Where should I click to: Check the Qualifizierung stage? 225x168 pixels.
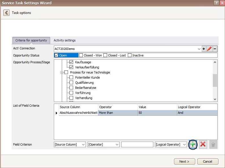[71, 83]
